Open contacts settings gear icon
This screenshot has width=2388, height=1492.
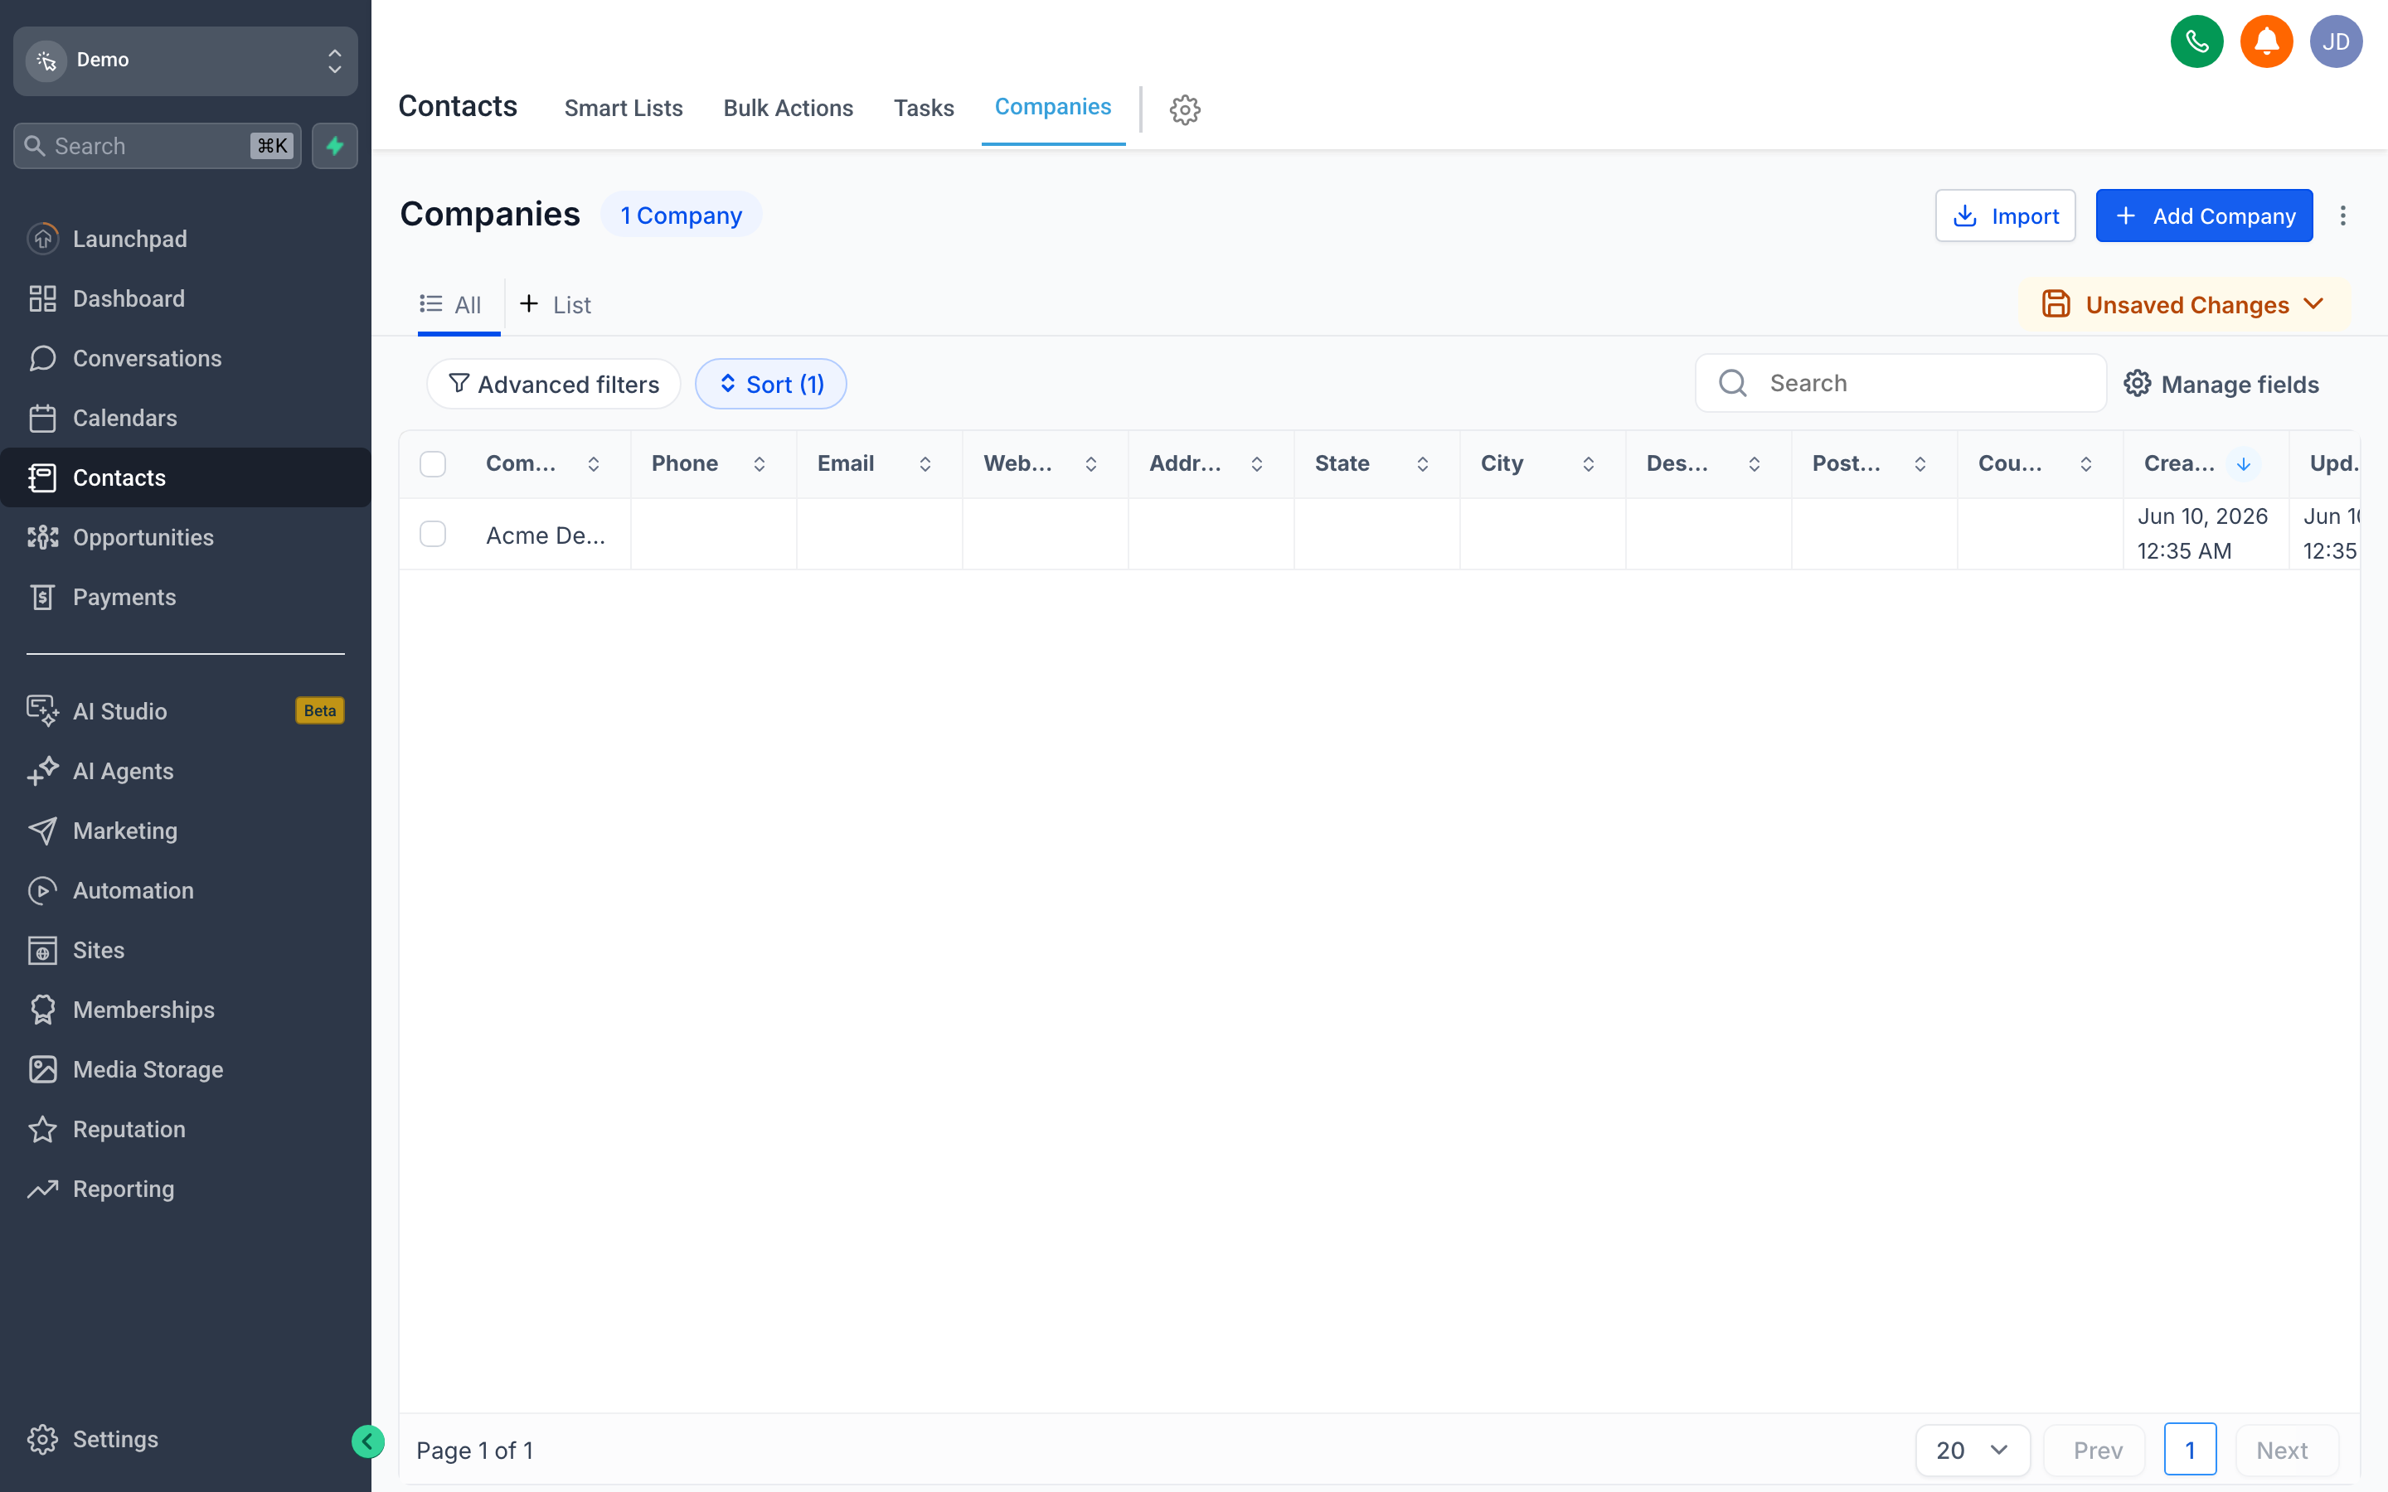(x=1185, y=109)
